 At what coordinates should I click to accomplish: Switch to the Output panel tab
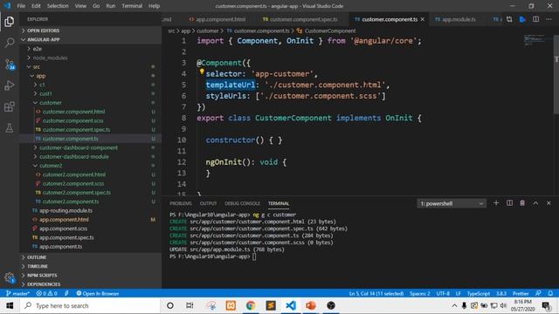[x=208, y=203]
